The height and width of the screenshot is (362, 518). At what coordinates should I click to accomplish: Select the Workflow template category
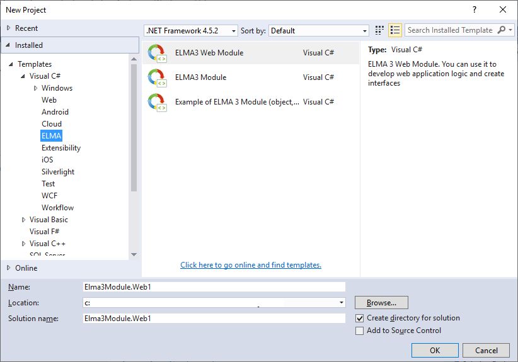pyautogui.click(x=57, y=208)
